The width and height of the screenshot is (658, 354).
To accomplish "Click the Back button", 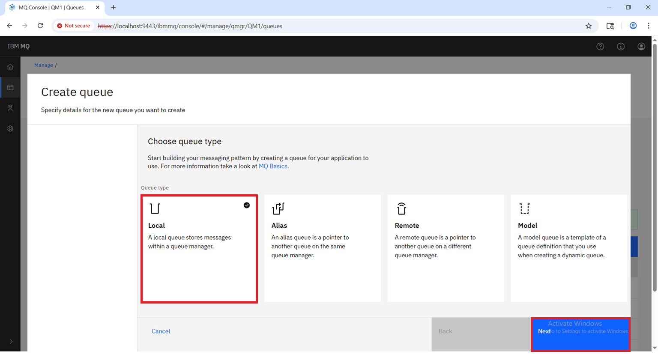I will coord(482,335).
